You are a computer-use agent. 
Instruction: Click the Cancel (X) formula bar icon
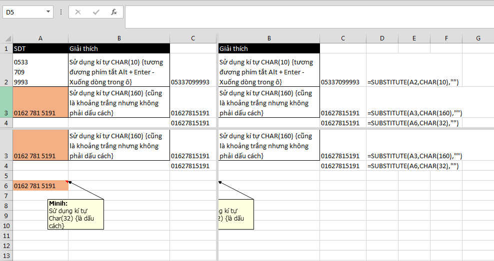click(78, 12)
